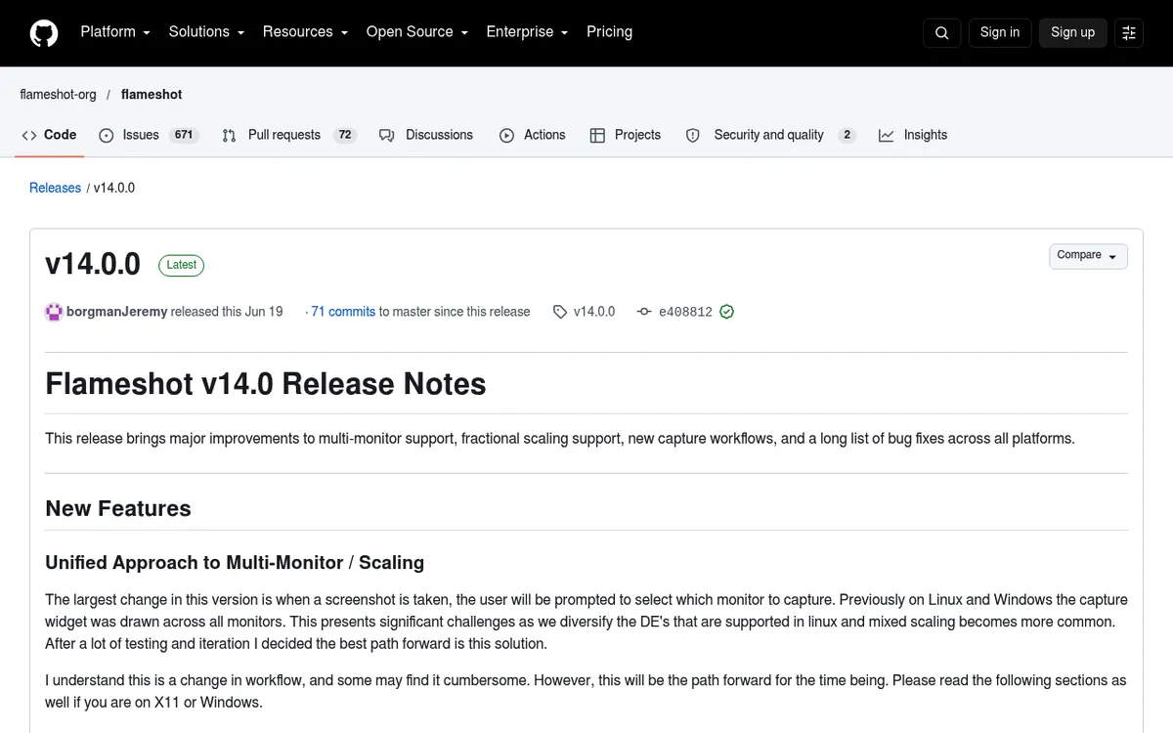The image size is (1173, 733).
Task: Open appearance settings icon in header
Action: point(1129,32)
